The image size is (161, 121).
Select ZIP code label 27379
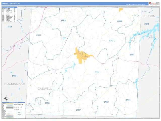(x=97, y=72)
